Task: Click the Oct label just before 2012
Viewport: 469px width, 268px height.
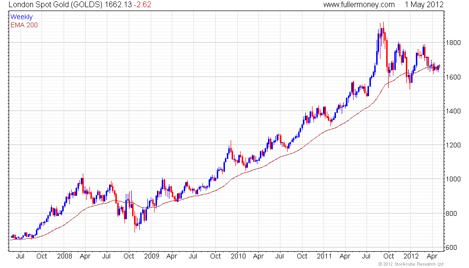Action: click(x=389, y=257)
